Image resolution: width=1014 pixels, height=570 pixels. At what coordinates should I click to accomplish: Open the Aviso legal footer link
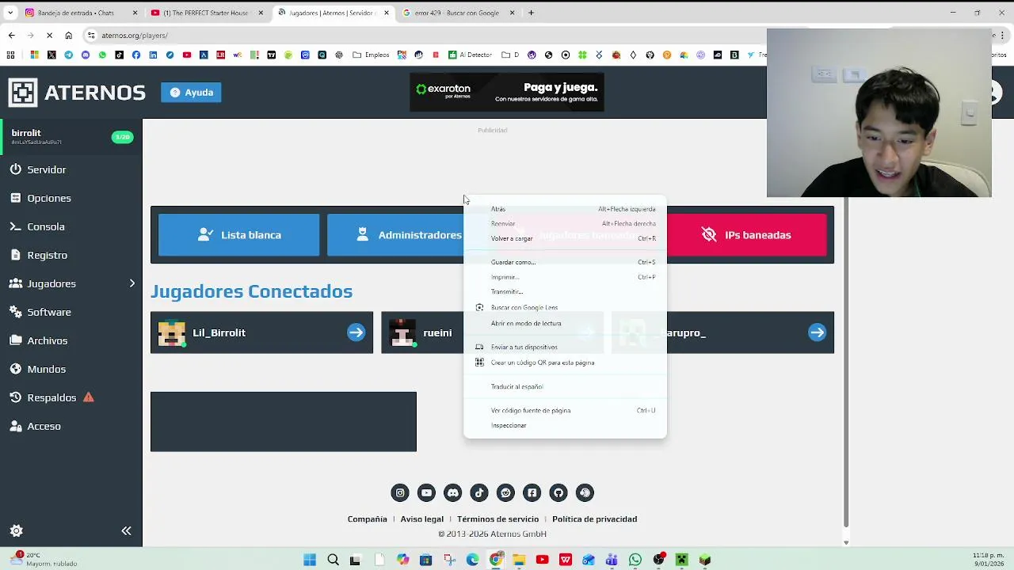pos(421,519)
